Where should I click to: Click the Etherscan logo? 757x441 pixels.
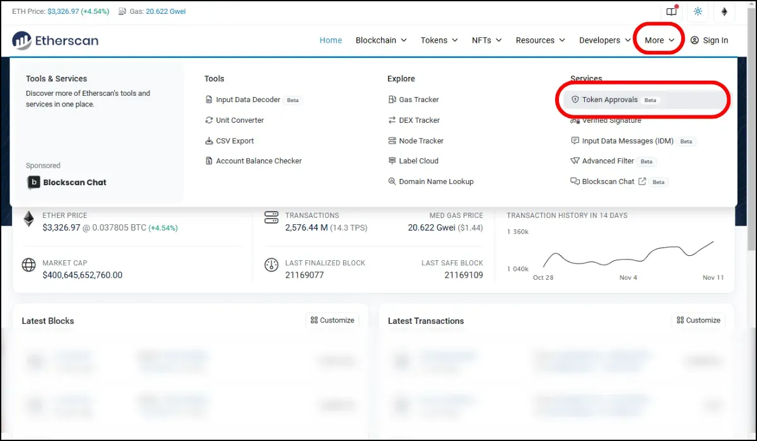tap(56, 40)
